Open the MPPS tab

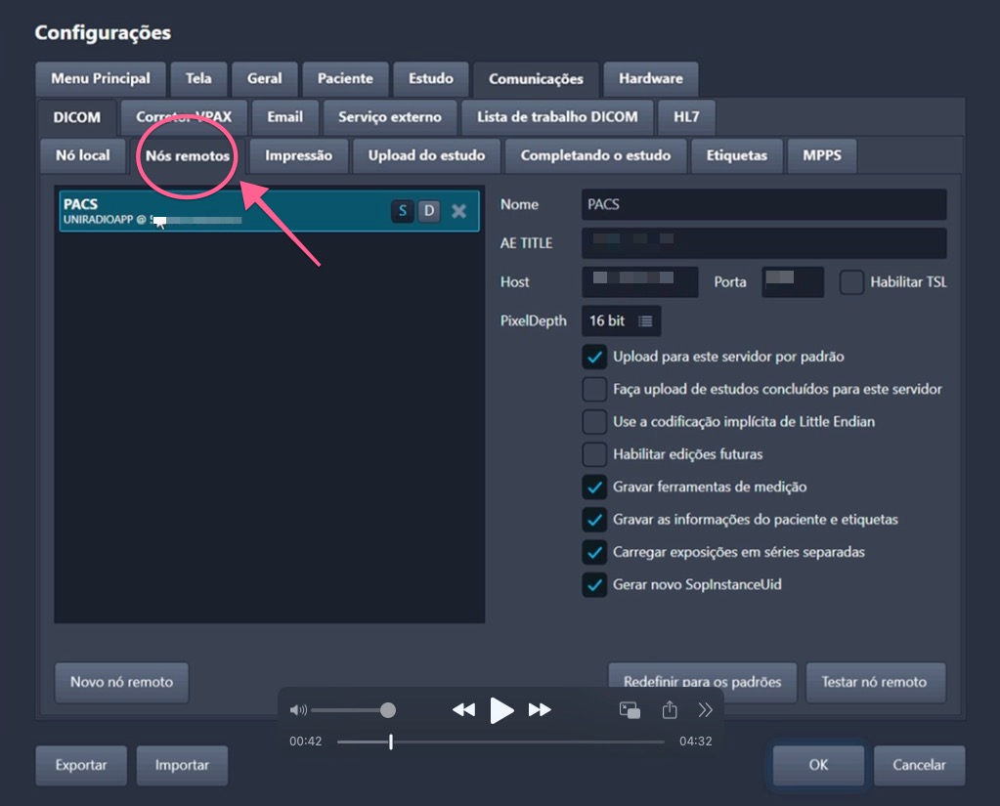[x=822, y=156]
